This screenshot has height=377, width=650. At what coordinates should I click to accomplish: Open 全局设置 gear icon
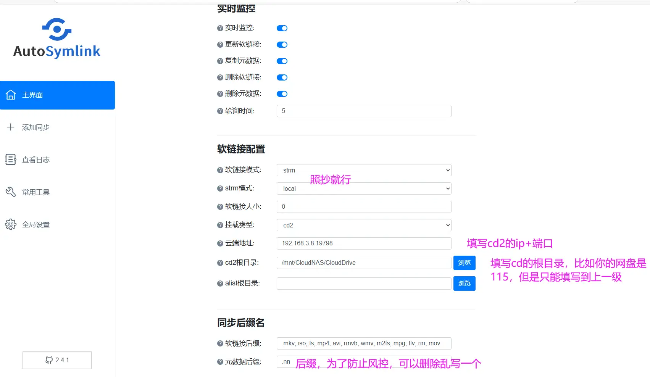10,224
